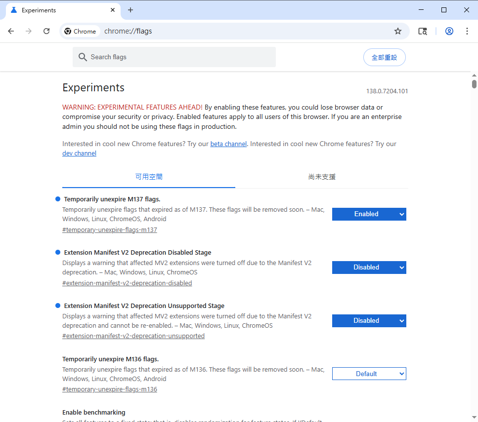Open the beta channel link
The height and width of the screenshot is (422, 478).
pos(228,144)
